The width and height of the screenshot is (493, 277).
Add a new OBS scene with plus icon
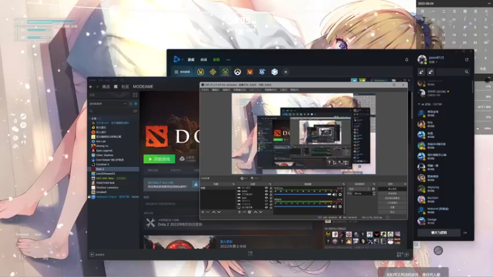point(203,212)
